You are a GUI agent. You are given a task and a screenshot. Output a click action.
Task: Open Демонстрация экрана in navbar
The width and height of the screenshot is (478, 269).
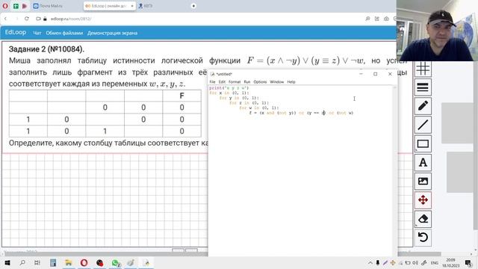(x=113, y=33)
